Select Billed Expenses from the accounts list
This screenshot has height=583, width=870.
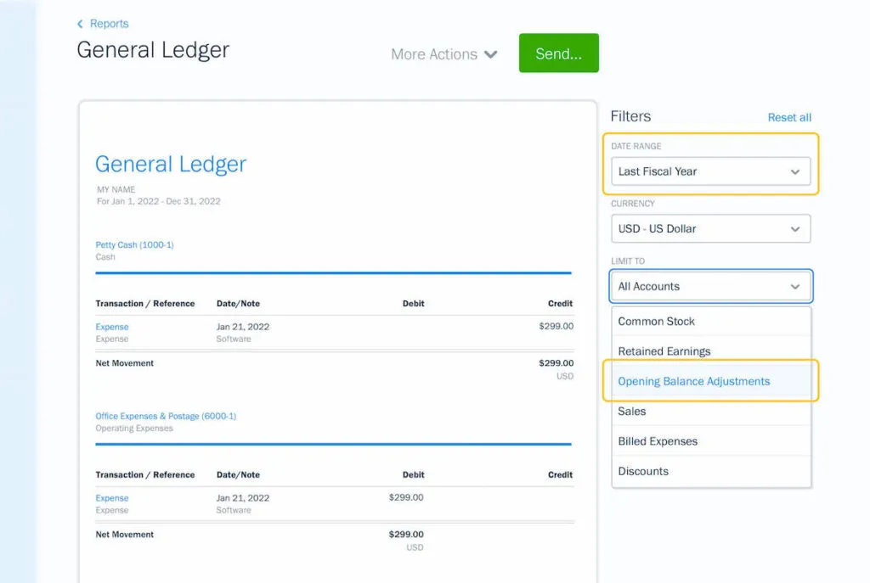(658, 441)
